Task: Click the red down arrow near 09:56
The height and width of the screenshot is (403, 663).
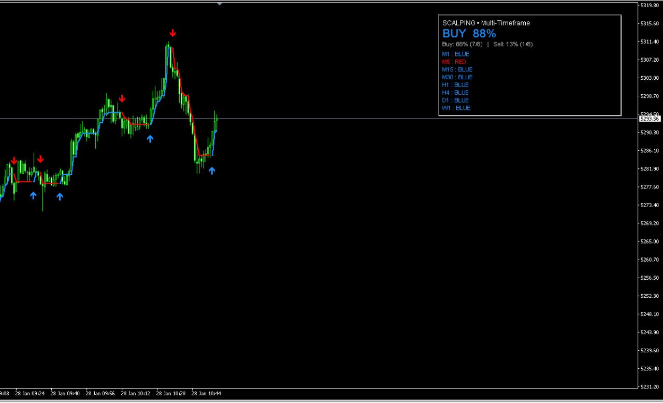Action: [x=122, y=98]
